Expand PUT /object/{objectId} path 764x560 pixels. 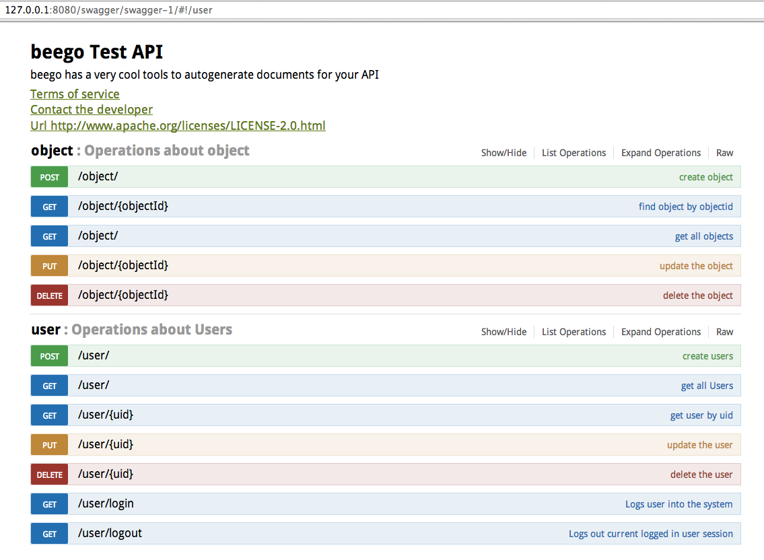pyautogui.click(x=123, y=266)
